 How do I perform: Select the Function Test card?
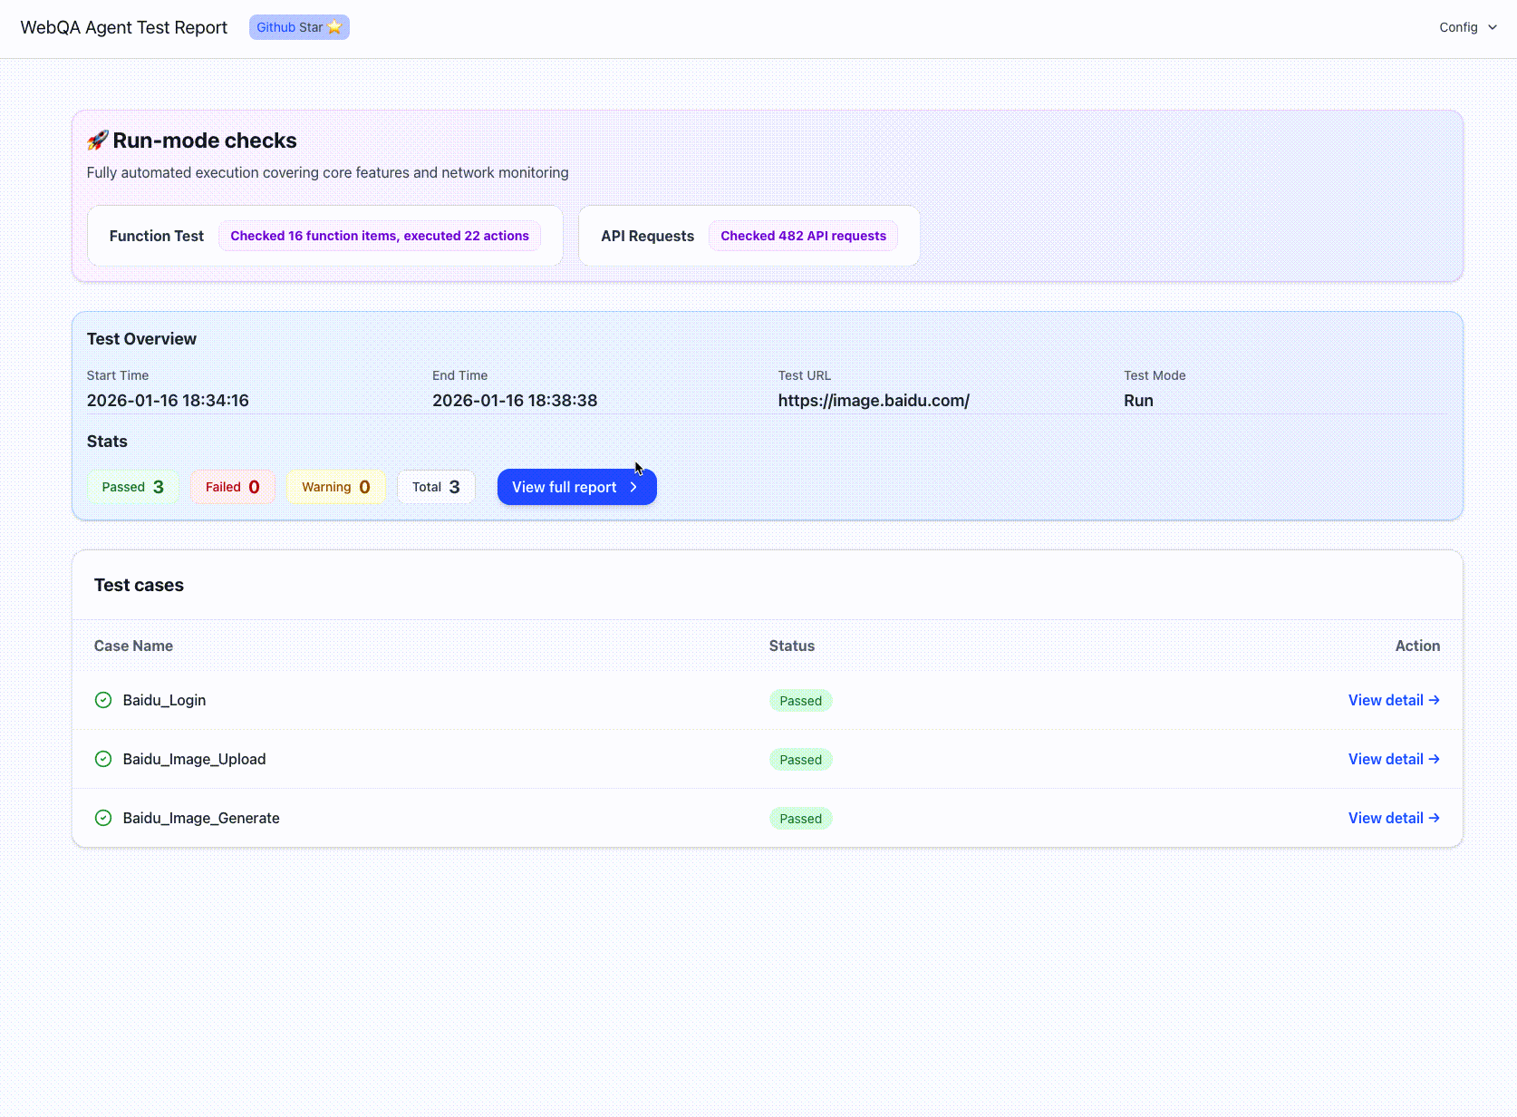click(x=325, y=236)
